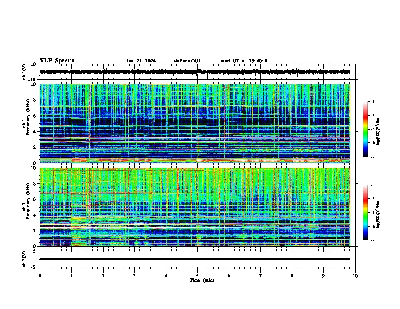Click the "-7" label on ch.1 color bar
This screenshot has width=400, height=309.
tap(373, 157)
